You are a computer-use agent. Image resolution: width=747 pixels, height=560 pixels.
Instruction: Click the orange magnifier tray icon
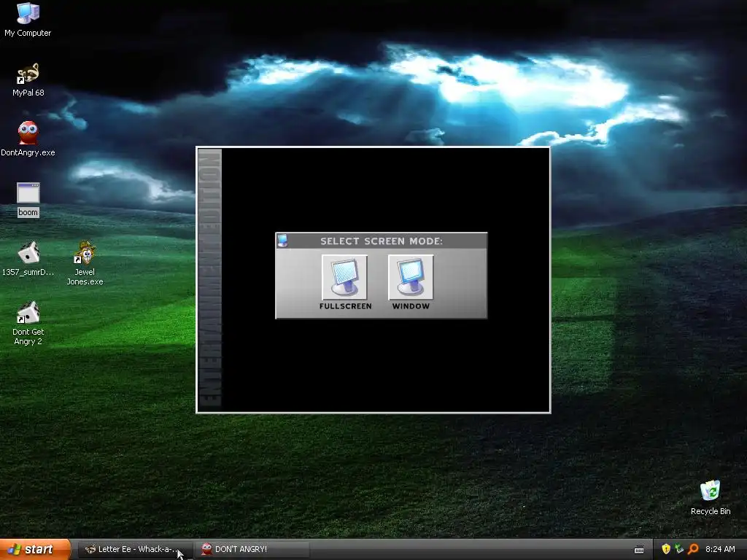(693, 549)
